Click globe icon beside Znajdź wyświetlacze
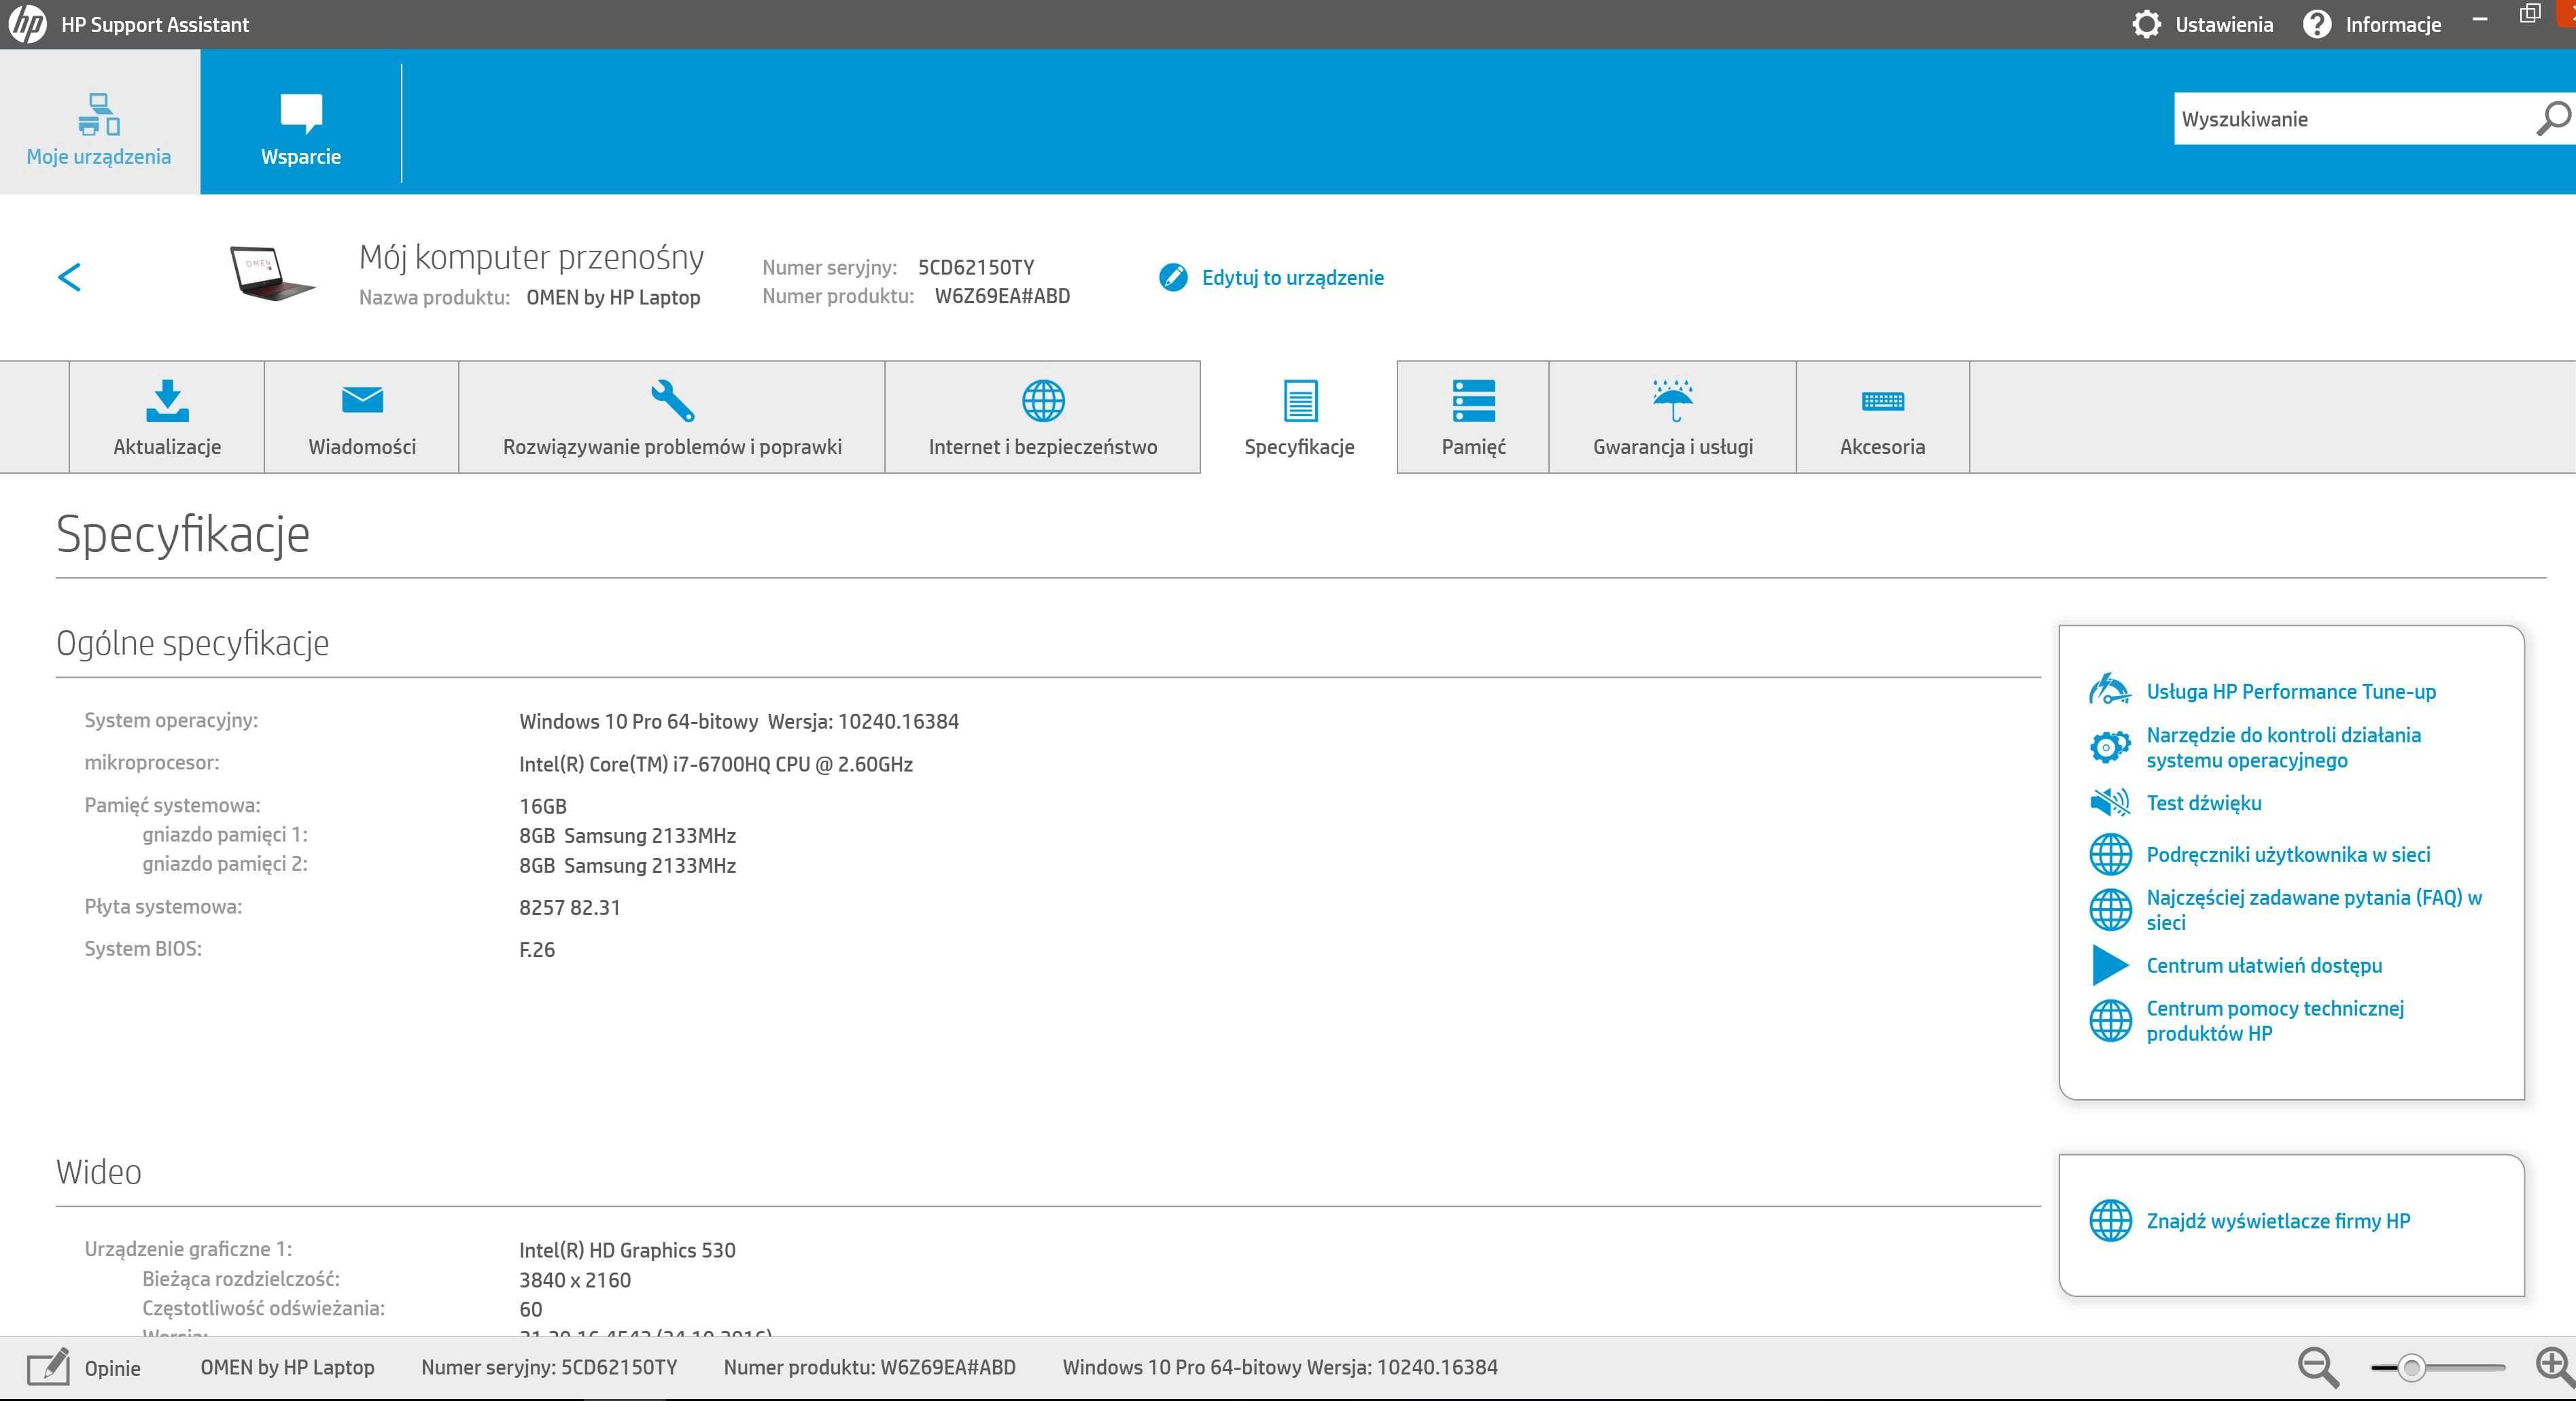 (2111, 1220)
